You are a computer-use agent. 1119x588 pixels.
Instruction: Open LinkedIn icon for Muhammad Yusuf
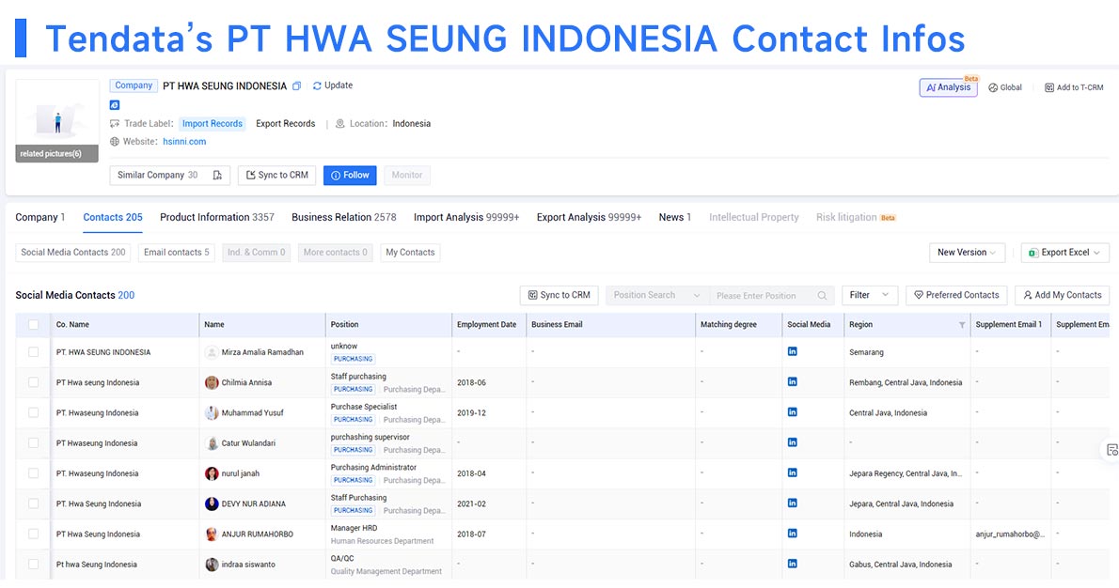(792, 412)
